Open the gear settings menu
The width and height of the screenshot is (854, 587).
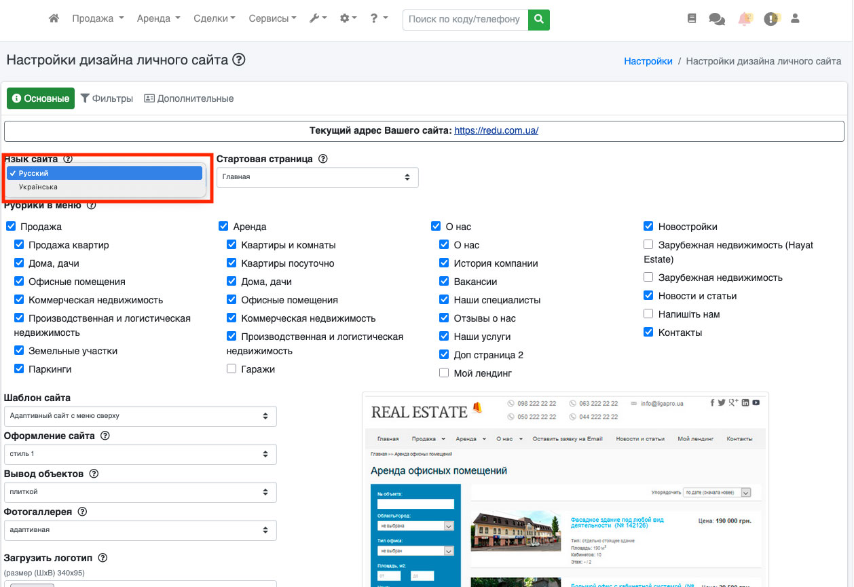click(x=348, y=19)
